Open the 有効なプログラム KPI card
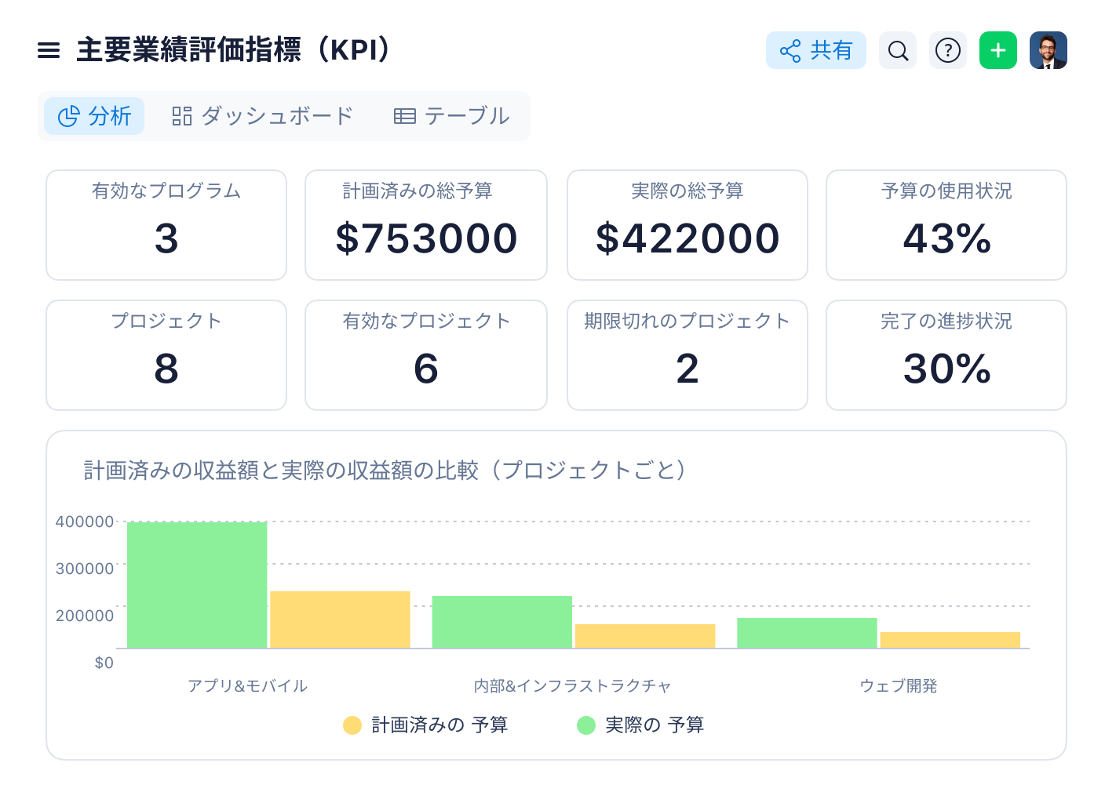Image resolution: width=1105 pixels, height=803 pixels. click(166, 225)
